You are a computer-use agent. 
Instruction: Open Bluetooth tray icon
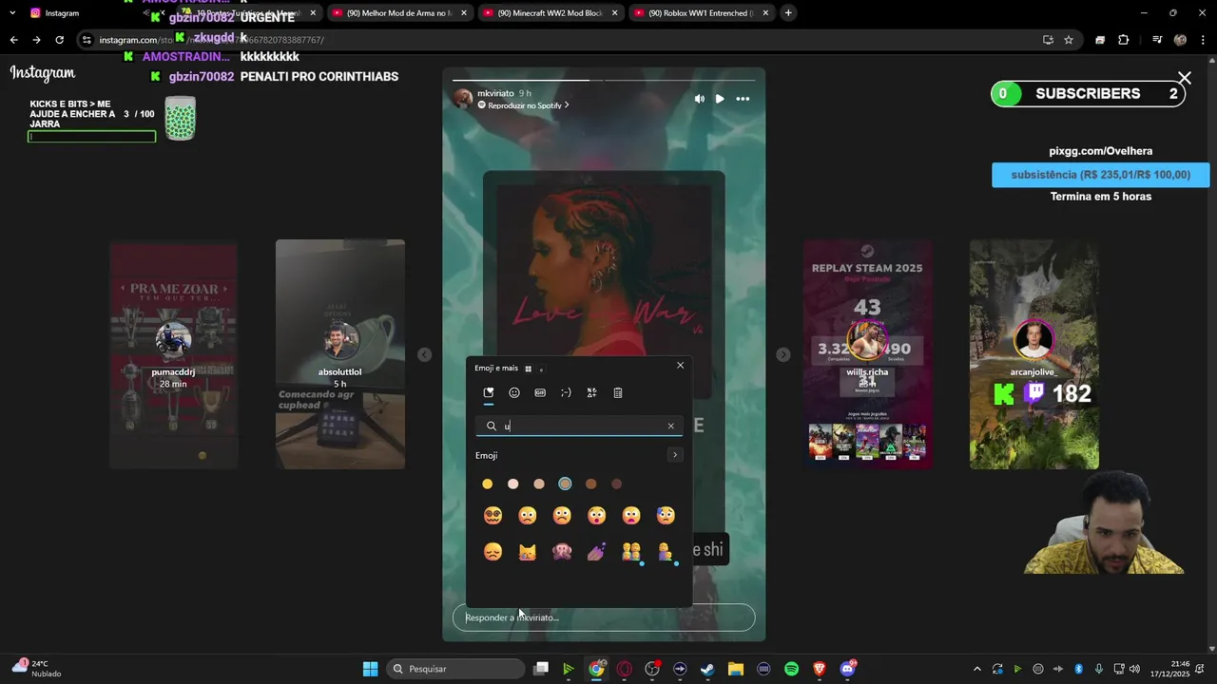(1079, 669)
